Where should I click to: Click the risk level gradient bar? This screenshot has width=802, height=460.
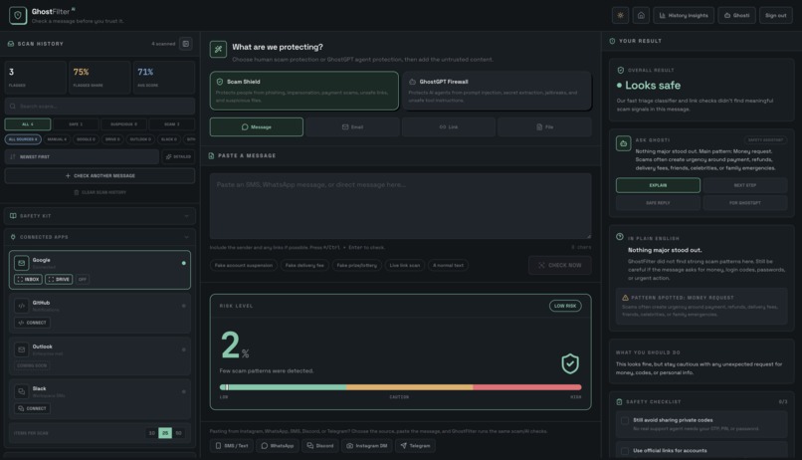click(x=400, y=387)
